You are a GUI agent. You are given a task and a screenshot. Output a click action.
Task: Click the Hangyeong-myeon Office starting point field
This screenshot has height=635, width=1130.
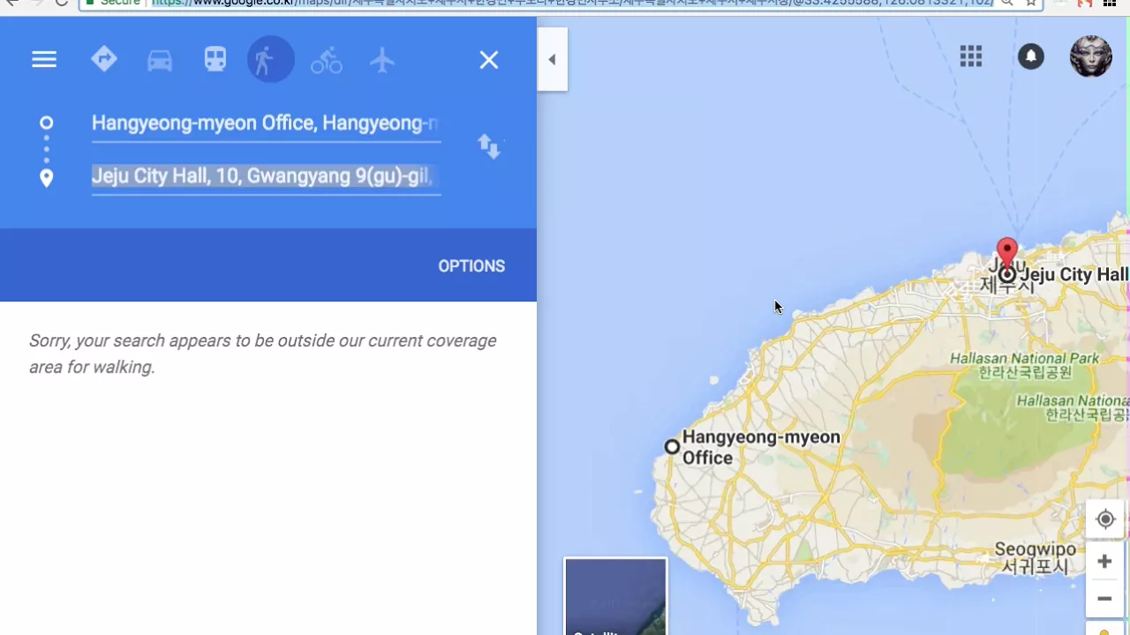266,123
